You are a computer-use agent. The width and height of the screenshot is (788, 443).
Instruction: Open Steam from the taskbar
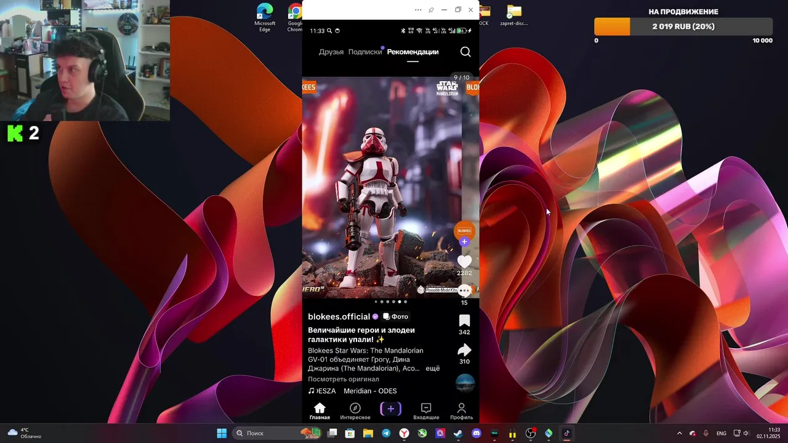click(458, 433)
